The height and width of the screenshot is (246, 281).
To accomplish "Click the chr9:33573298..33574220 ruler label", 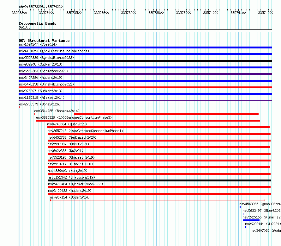I will 41,7.
